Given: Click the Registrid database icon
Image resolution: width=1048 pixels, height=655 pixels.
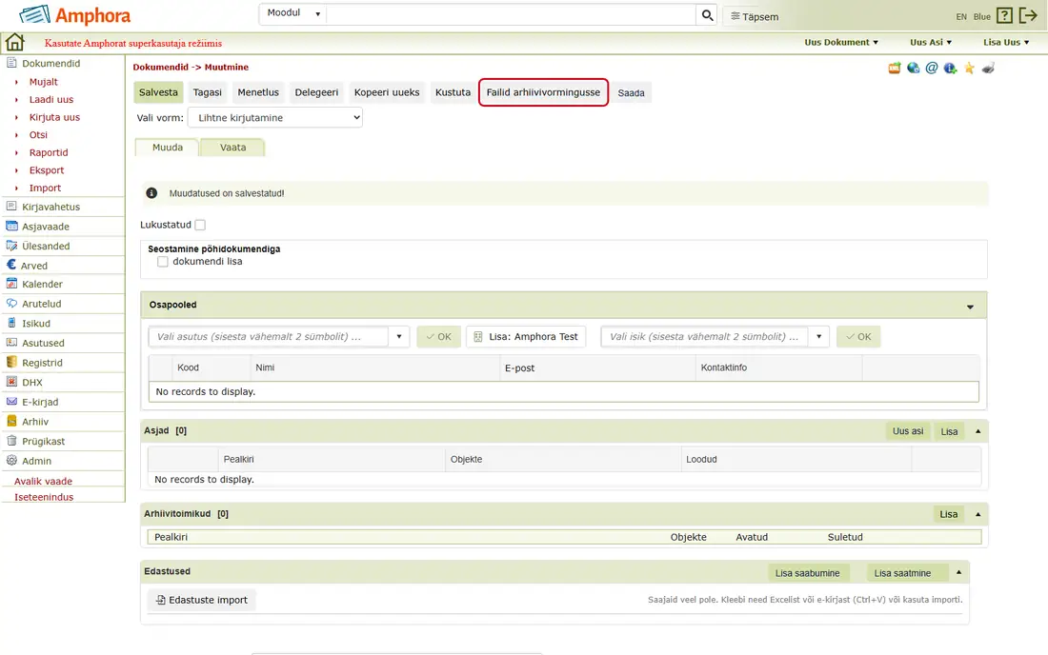Looking at the screenshot, I should 11,362.
